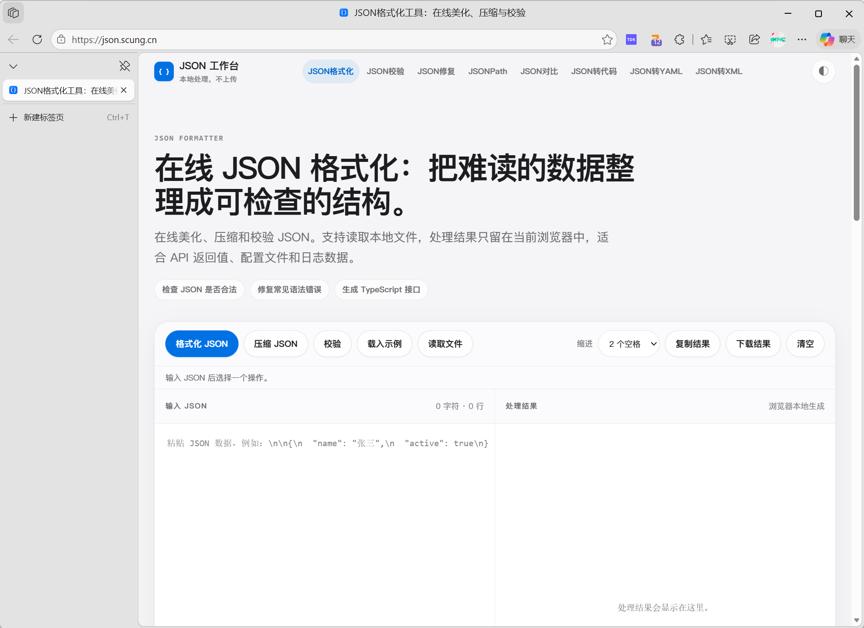Click the 下载结果 button
This screenshot has height=628, width=864.
(x=753, y=344)
